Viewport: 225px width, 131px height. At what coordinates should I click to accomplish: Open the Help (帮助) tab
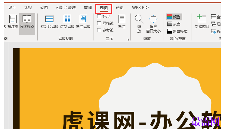click(x=120, y=7)
